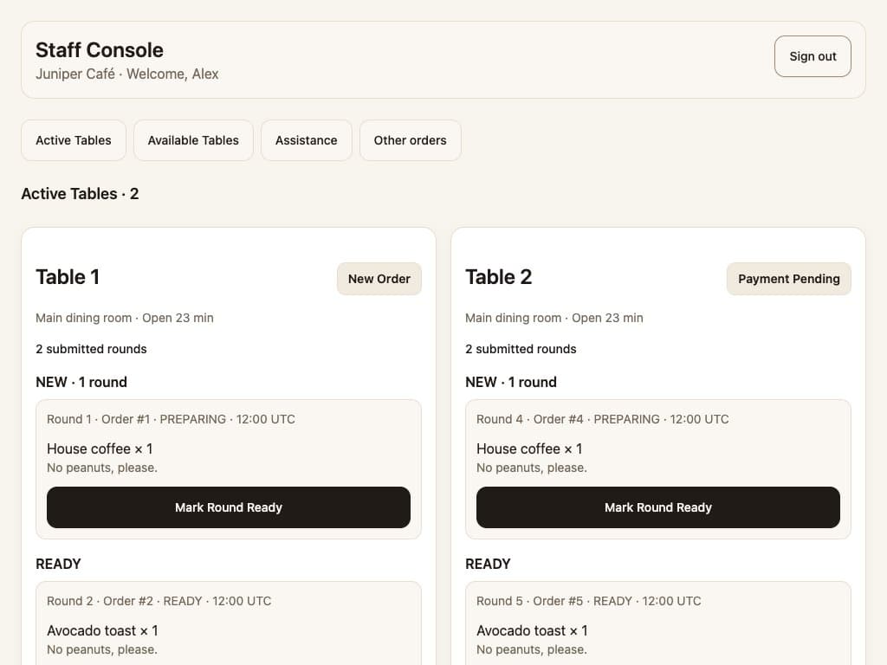The image size is (887, 665).
Task: Click the READY heading in Table 2
Action: click(x=488, y=564)
